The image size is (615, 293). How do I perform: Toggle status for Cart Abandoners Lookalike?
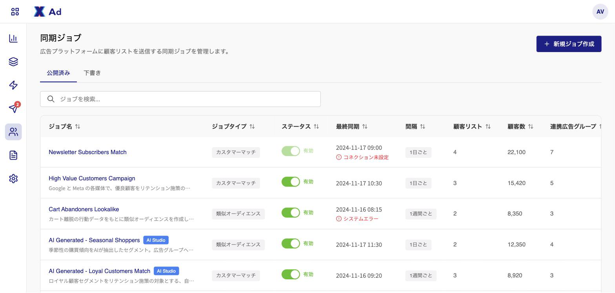tap(291, 212)
